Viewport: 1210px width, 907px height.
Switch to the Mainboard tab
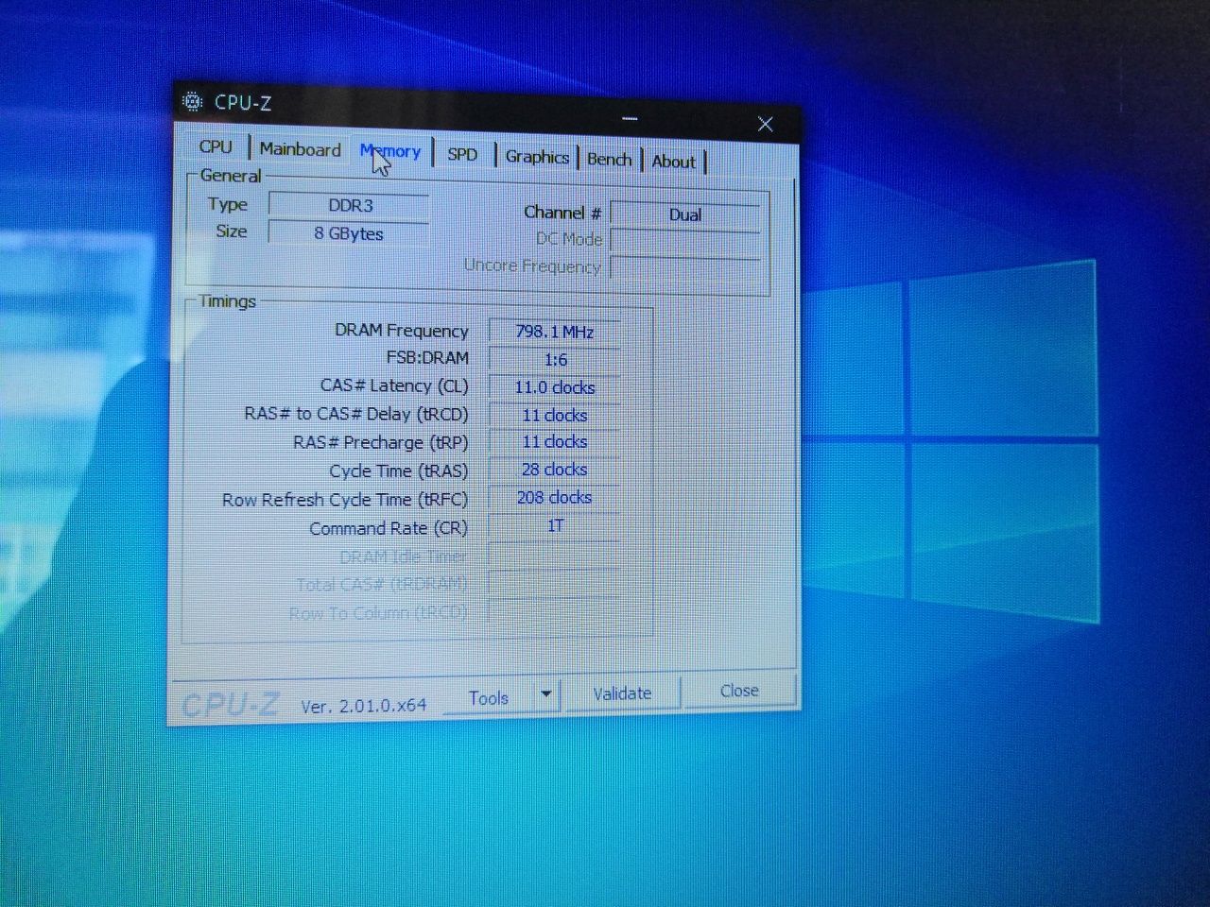pos(300,149)
